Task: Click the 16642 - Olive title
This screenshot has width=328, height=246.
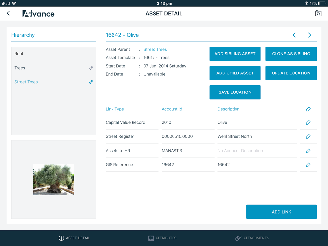Action: (122, 35)
